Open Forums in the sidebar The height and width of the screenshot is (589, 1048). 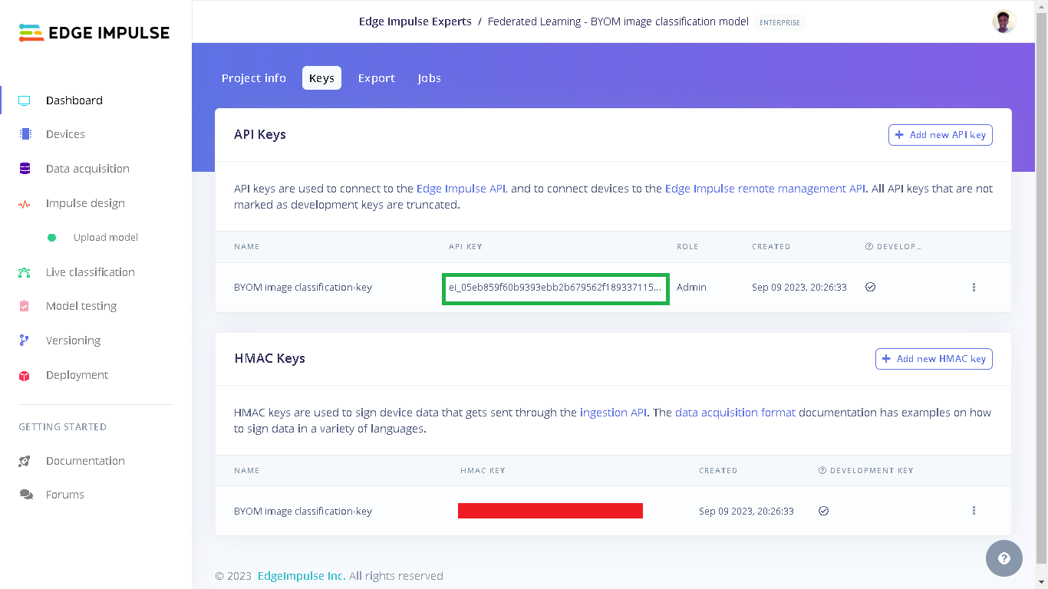(64, 495)
